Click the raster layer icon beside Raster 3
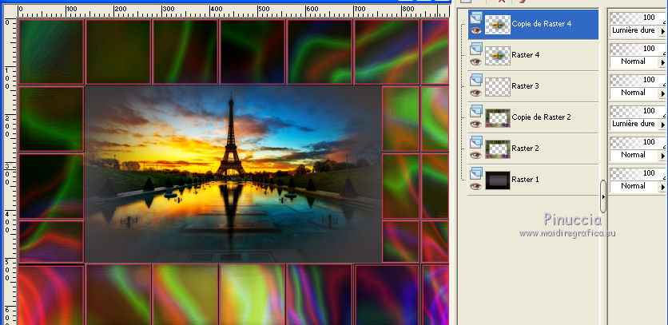668x325 pixels. click(476, 80)
